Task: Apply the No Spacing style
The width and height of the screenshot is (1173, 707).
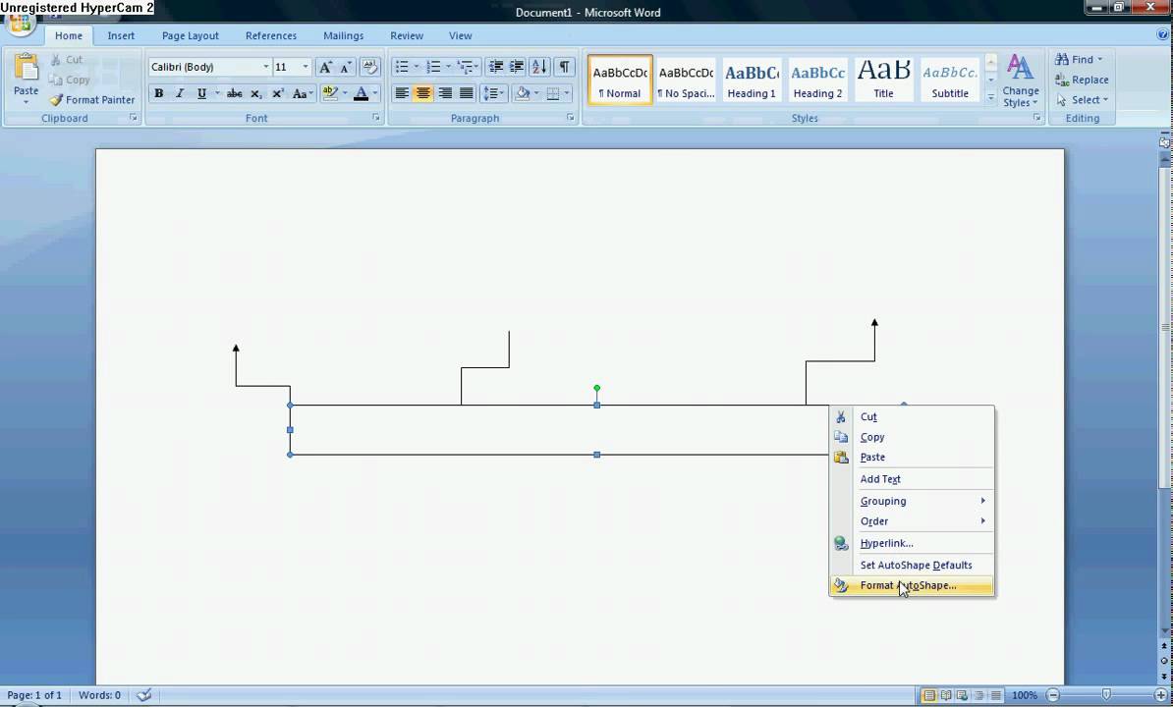Action: (x=686, y=80)
